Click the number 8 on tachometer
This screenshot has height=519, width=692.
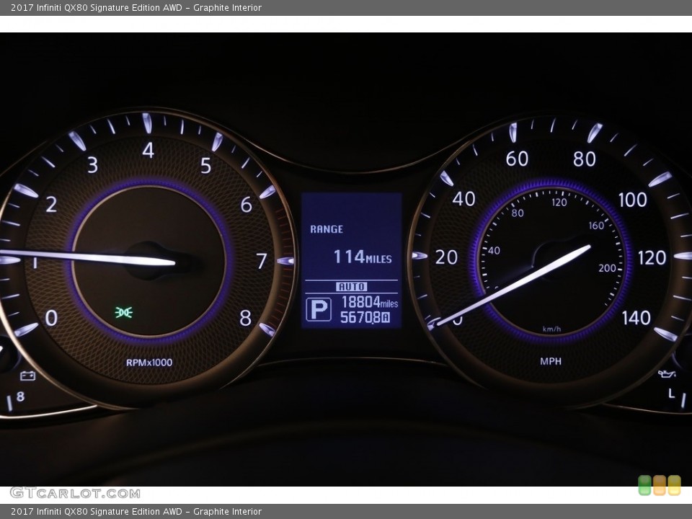click(x=245, y=318)
